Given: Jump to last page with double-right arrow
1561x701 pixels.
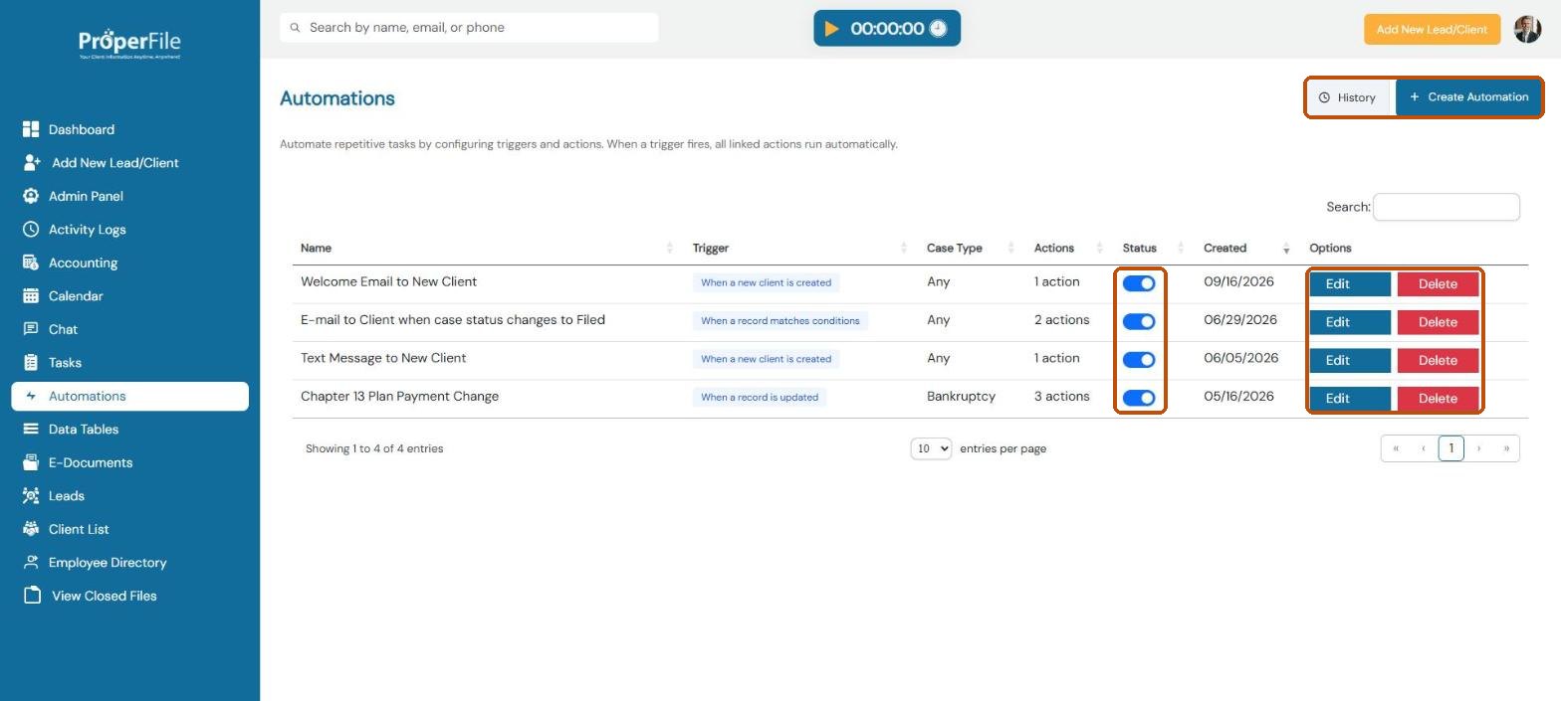Looking at the screenshot, I should (1506, 448).
